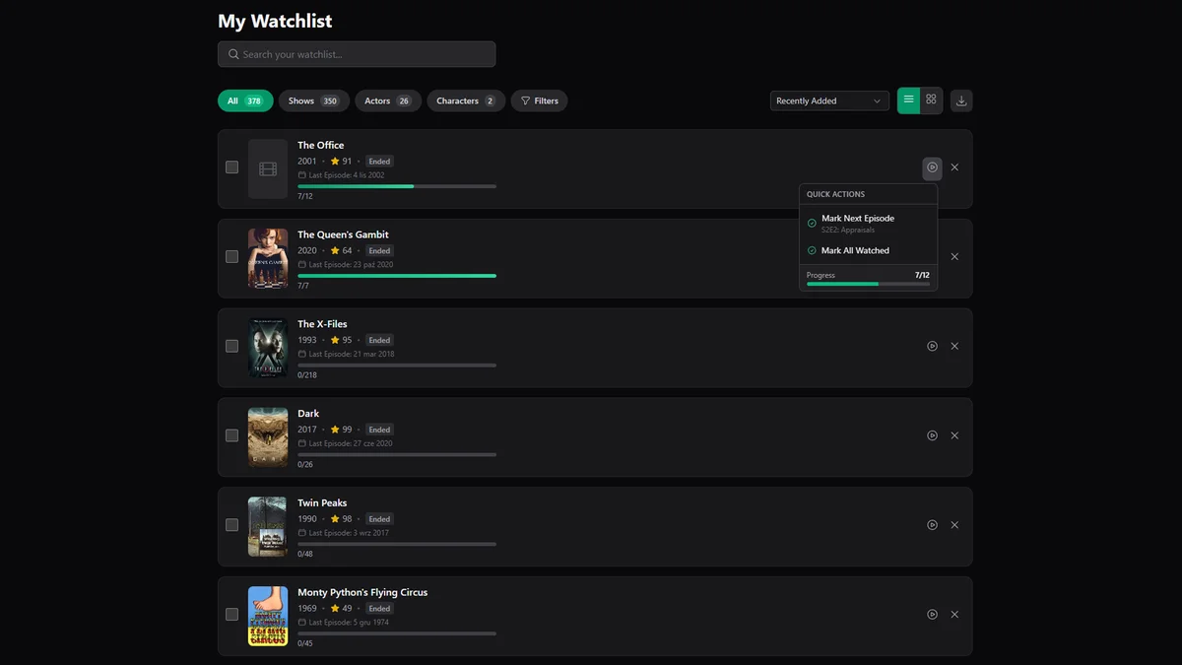Remove The Queen's Gambit from watchlist

(x=954, y=257)
